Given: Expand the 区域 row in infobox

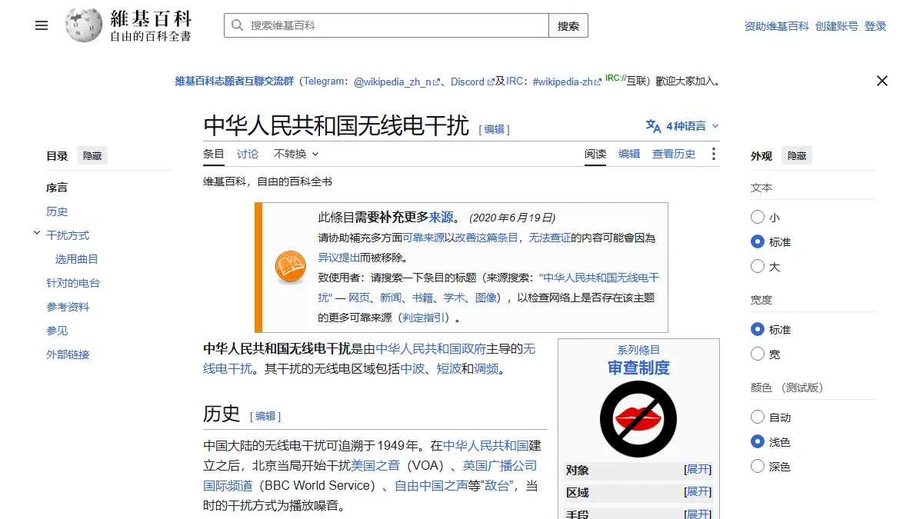Looking at the screenshot, I should tap(698, 492).
